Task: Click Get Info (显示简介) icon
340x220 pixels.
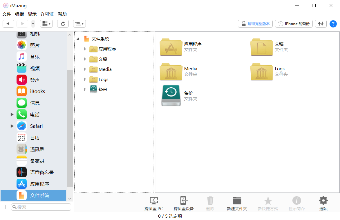Action: 296,203
